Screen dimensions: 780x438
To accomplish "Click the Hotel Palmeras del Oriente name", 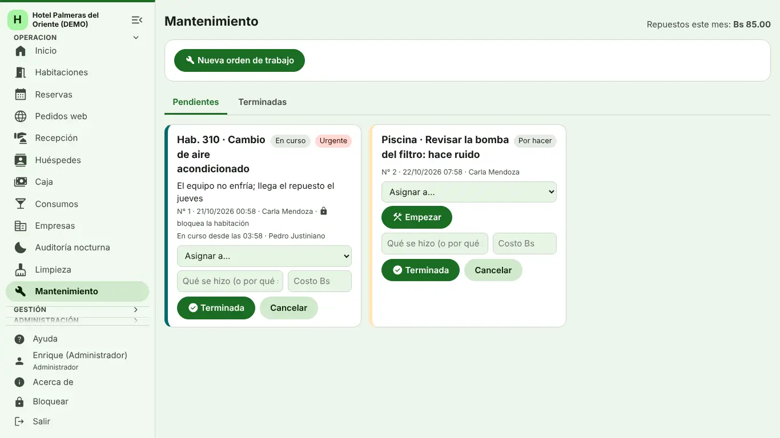I will coord(66,19).
